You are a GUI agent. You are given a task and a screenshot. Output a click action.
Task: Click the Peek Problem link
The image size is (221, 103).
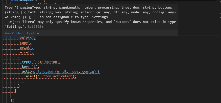click(x=14, y=33)
